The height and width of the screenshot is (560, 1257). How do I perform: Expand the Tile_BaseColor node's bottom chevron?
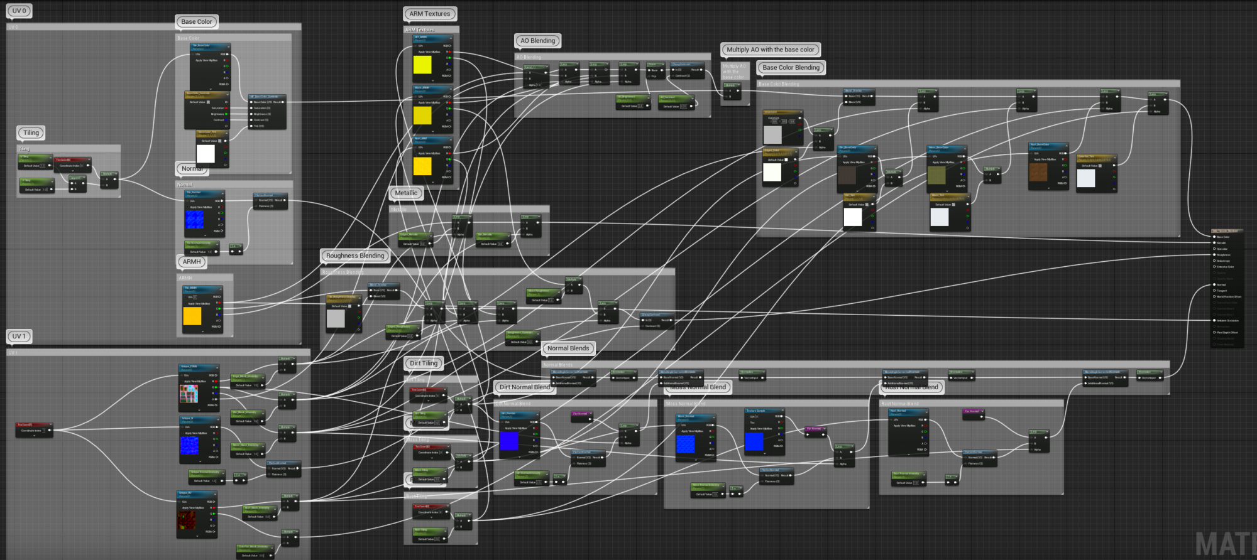click(210, 89)
